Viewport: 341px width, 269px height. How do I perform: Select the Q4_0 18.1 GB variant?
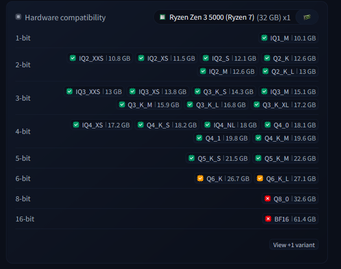290,125
